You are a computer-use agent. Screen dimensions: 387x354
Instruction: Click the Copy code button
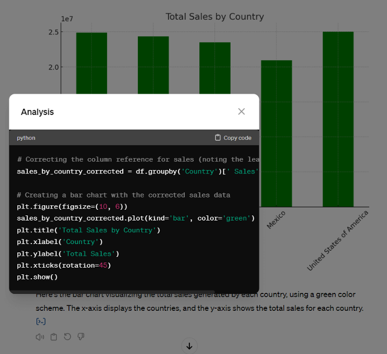233,138
